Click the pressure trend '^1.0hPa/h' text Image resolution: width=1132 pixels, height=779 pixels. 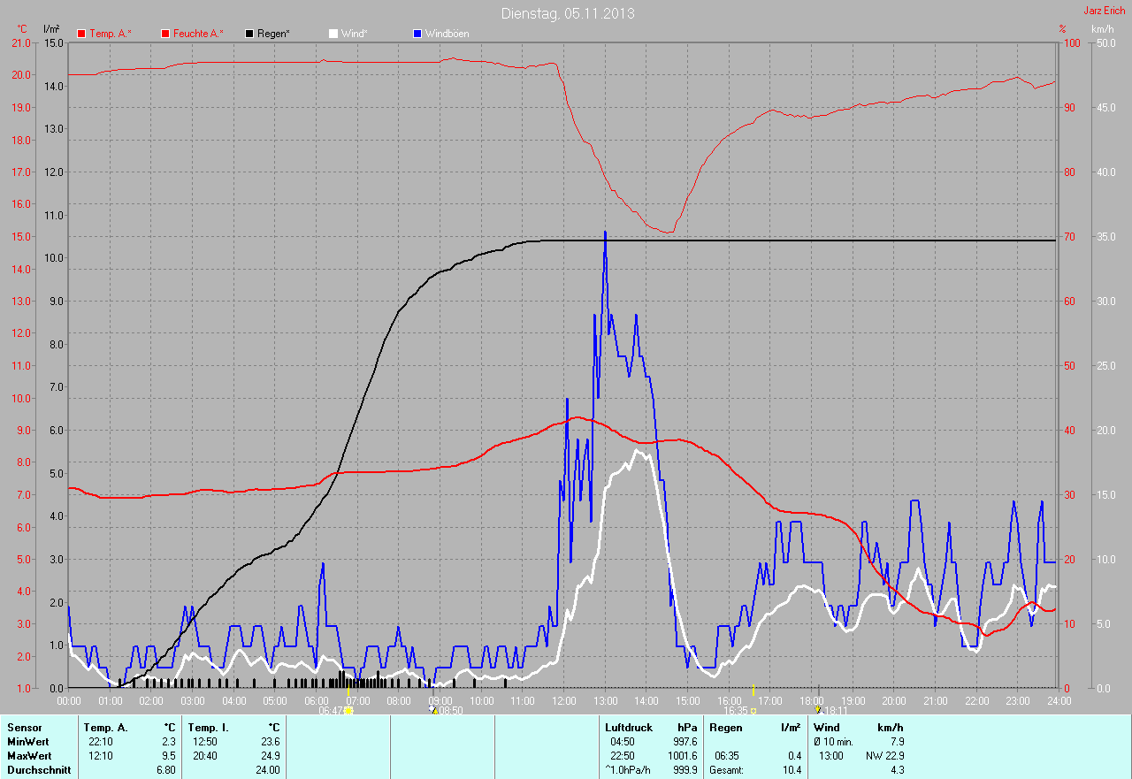tap(629, 770)
